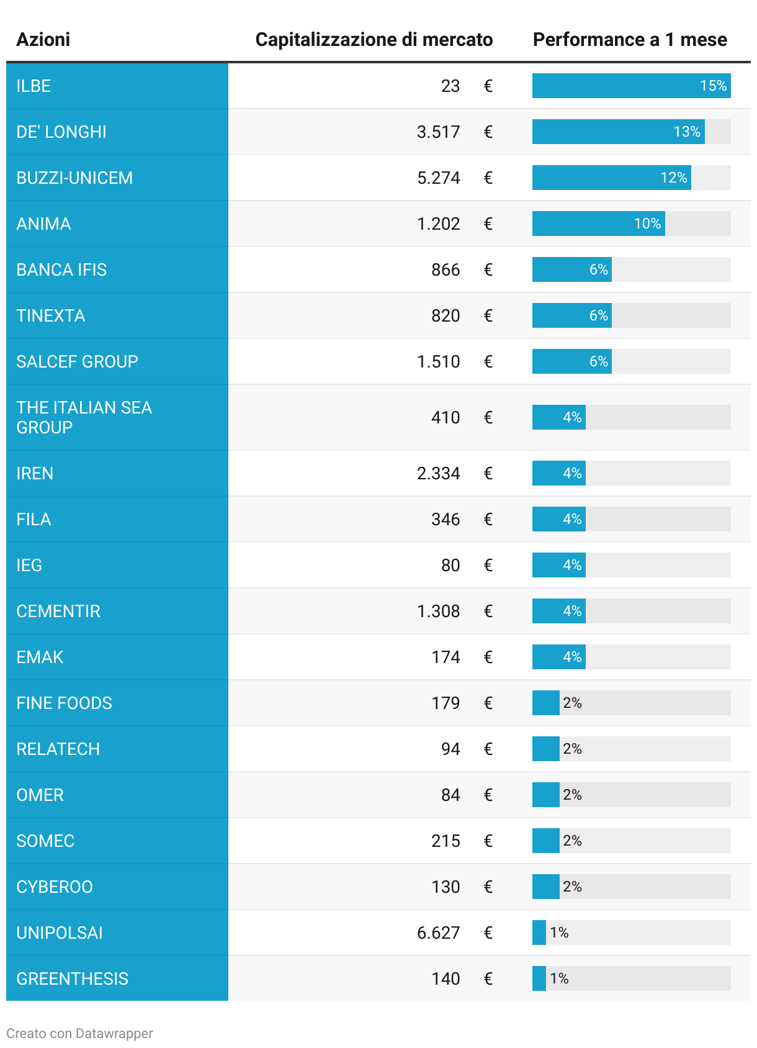Screen dimensions: 757x1048
Task: Click BANCA IFIS market cap 866
Action: (x=446, y=269)
